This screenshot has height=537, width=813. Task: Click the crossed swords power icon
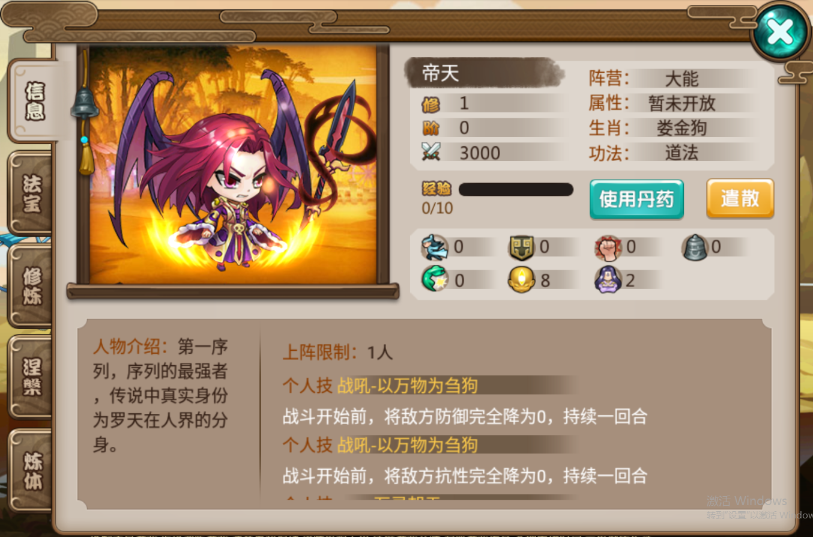coord(431,151)
